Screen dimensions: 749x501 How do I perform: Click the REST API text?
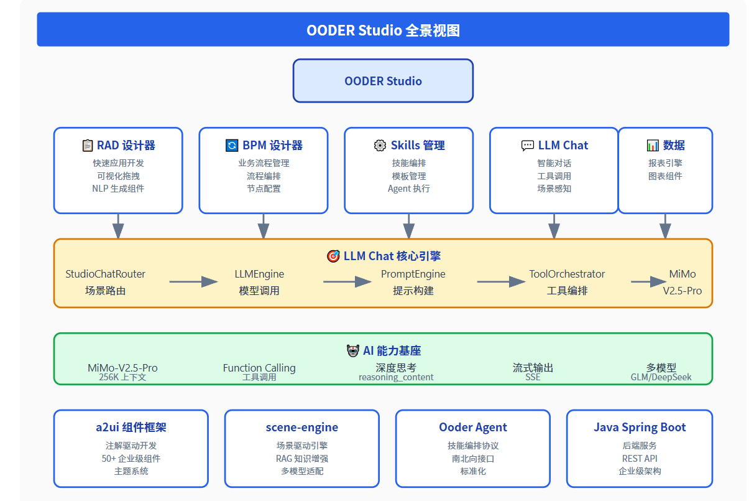640,459
